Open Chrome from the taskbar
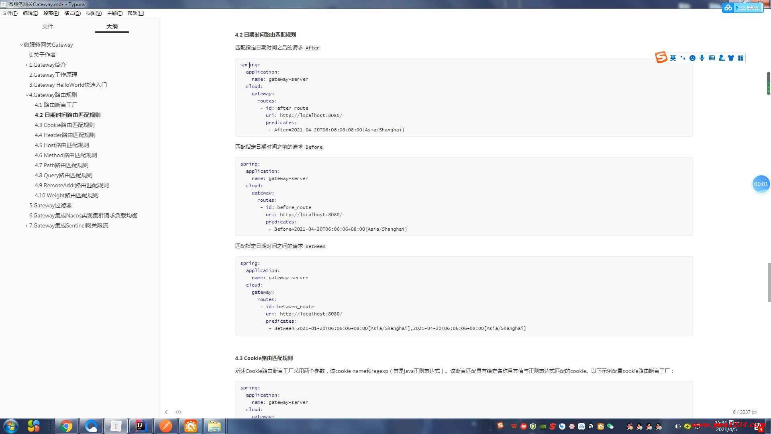 coord(66,426)
